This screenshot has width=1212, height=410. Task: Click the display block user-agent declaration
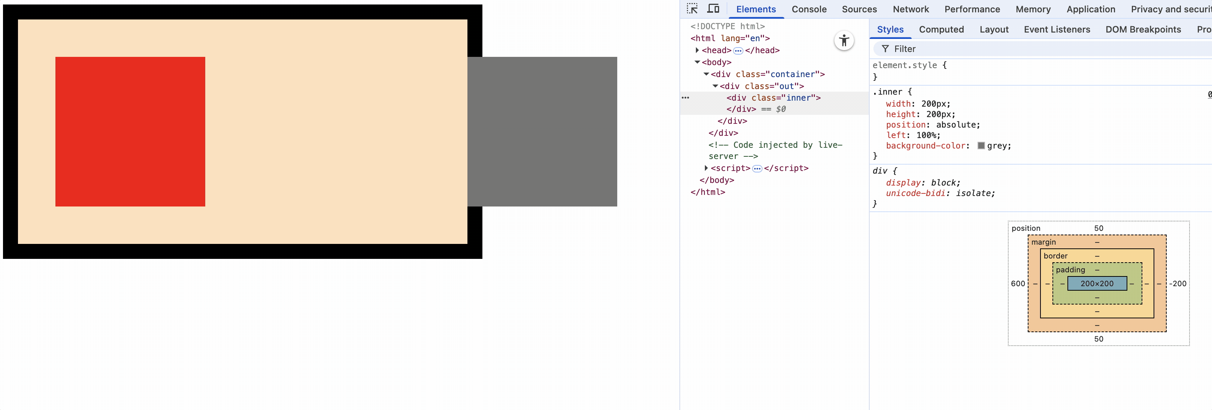(x=922, y=183)
